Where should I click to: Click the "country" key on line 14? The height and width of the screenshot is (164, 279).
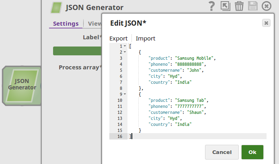click(159, 124)
